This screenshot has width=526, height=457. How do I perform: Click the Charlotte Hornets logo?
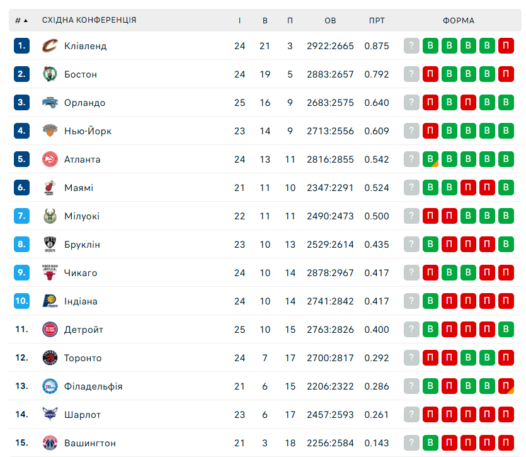pos(50,415)
